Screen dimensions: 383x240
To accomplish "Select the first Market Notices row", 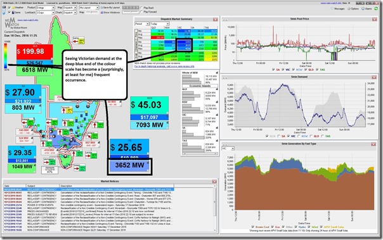I will point(89,189).
